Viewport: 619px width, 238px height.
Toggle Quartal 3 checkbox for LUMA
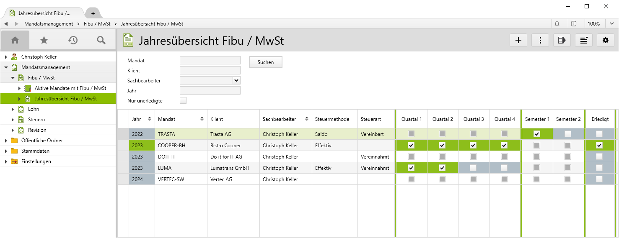pos(473,168)
